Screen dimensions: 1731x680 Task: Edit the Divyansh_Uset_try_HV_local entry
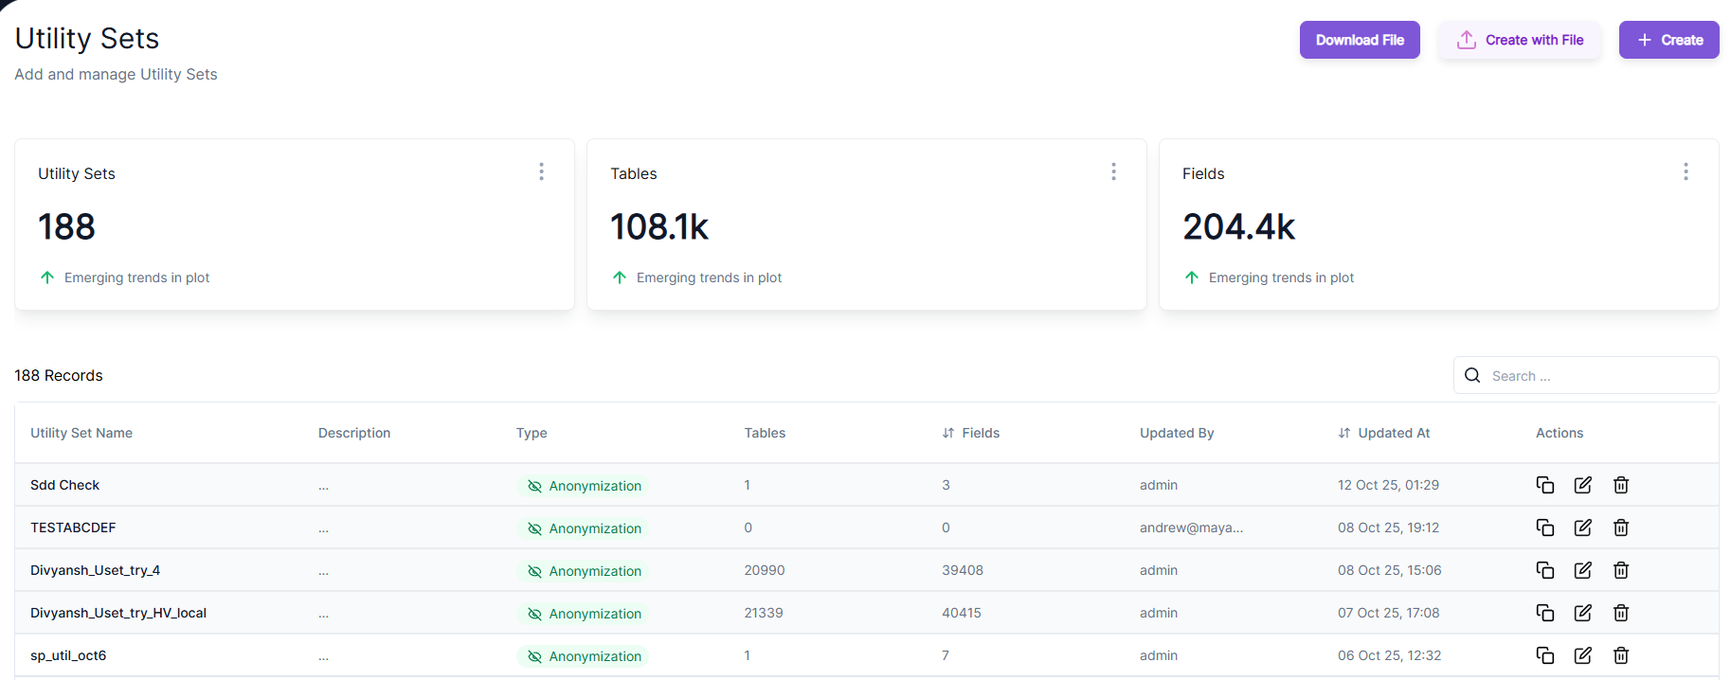pyautogui.click(x=1582, y=613)
